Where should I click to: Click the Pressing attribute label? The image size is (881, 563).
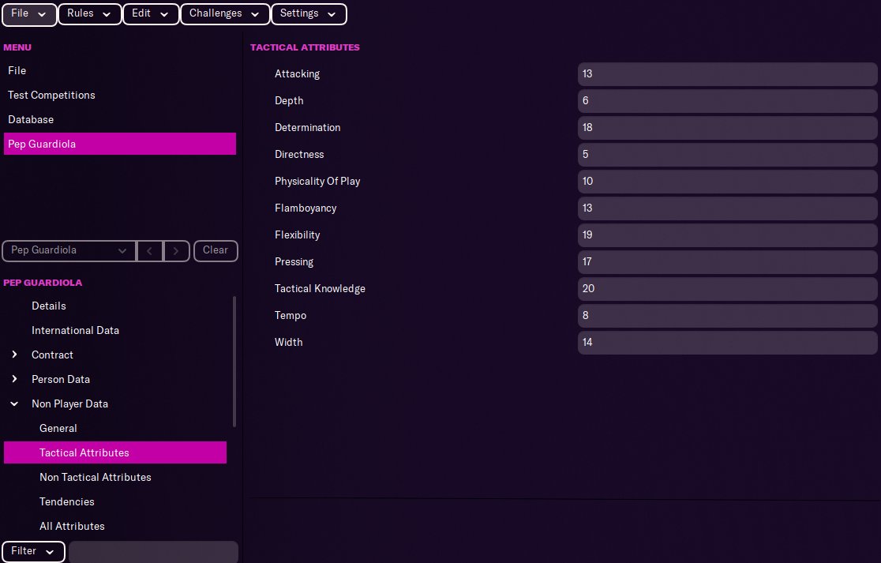[x=294, y=262]
